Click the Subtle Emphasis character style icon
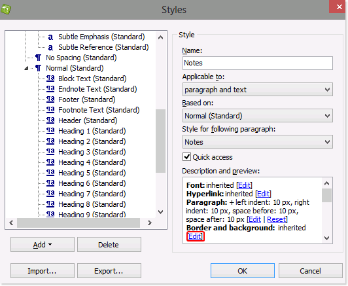Screen dimensions: 348x286 (x=50, y=37)
